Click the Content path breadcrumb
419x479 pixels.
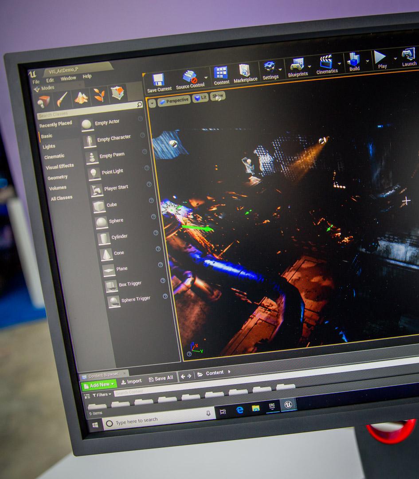[215, 373]
